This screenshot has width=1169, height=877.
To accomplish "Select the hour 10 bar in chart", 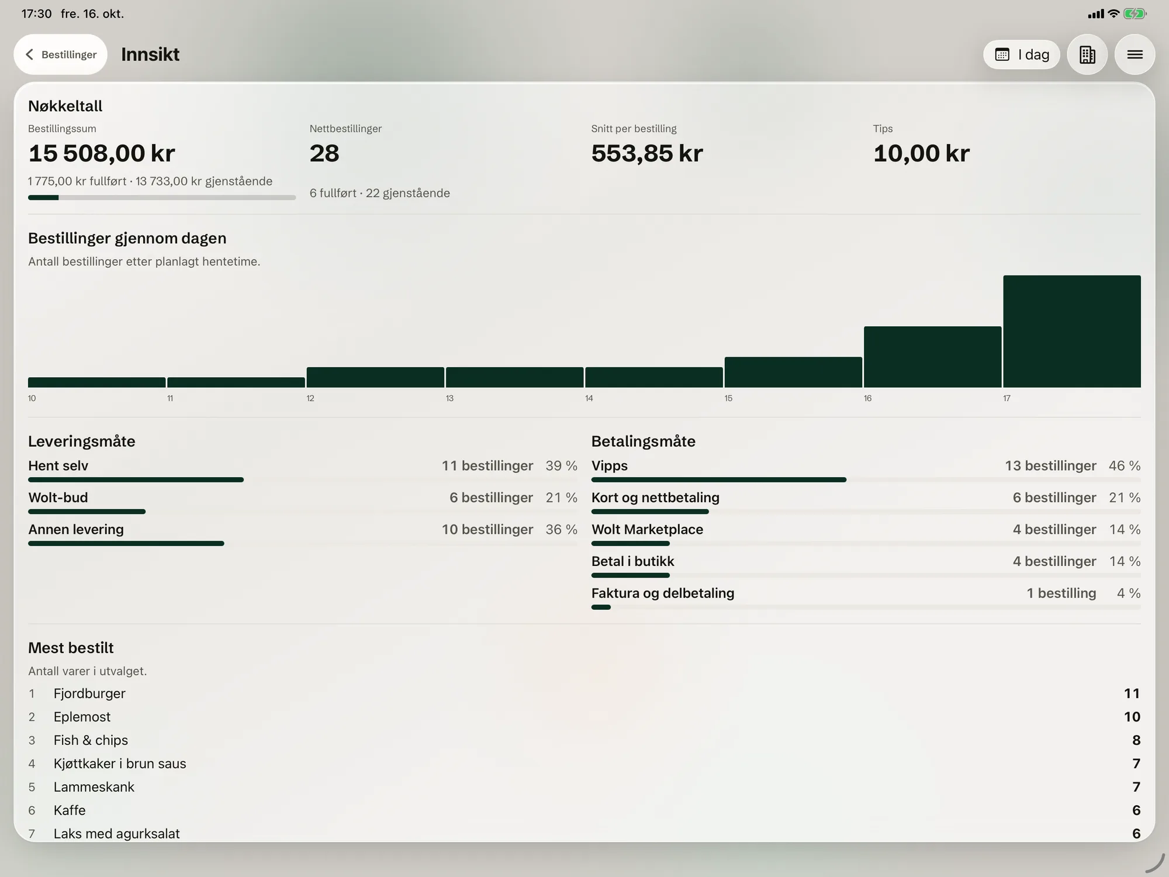I will pos(96,382).
